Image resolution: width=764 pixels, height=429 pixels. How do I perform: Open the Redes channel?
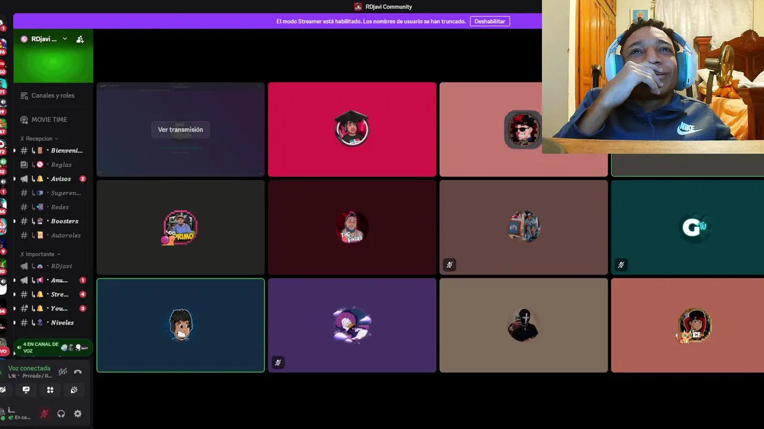pyautogui.click(x=53, y=207)
